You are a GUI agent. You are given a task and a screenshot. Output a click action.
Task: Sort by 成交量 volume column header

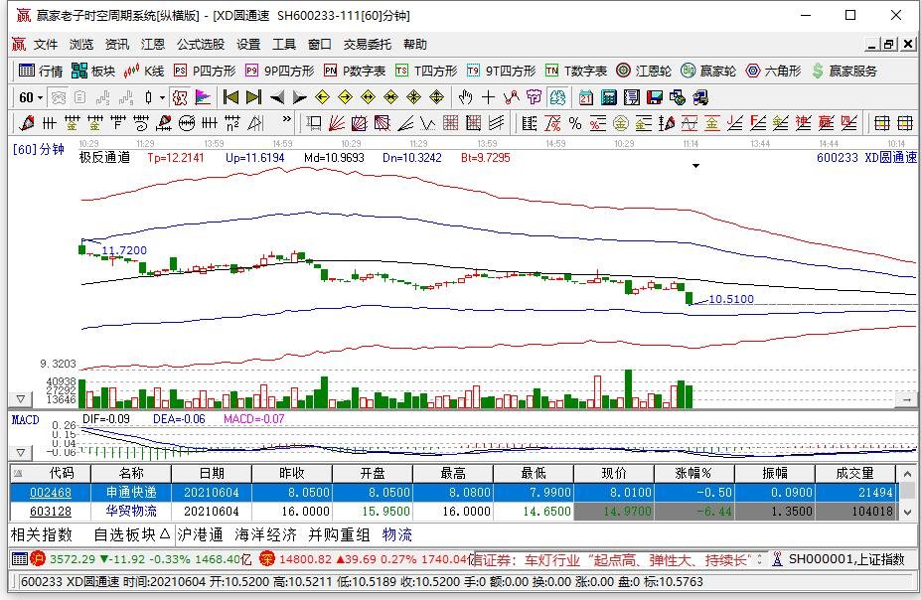pyautogui.click(x=854, y=473)
